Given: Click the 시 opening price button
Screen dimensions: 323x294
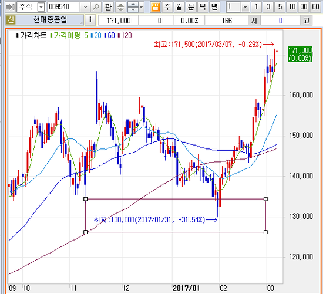Looking at the screenshot, I should click(254, 21).
